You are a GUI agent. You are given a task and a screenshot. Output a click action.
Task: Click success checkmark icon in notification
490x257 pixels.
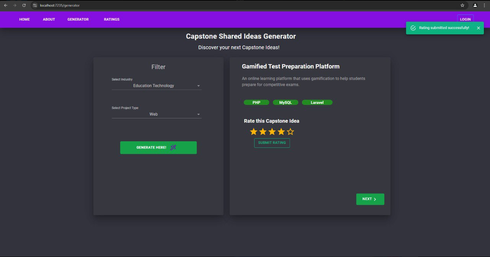413,28
